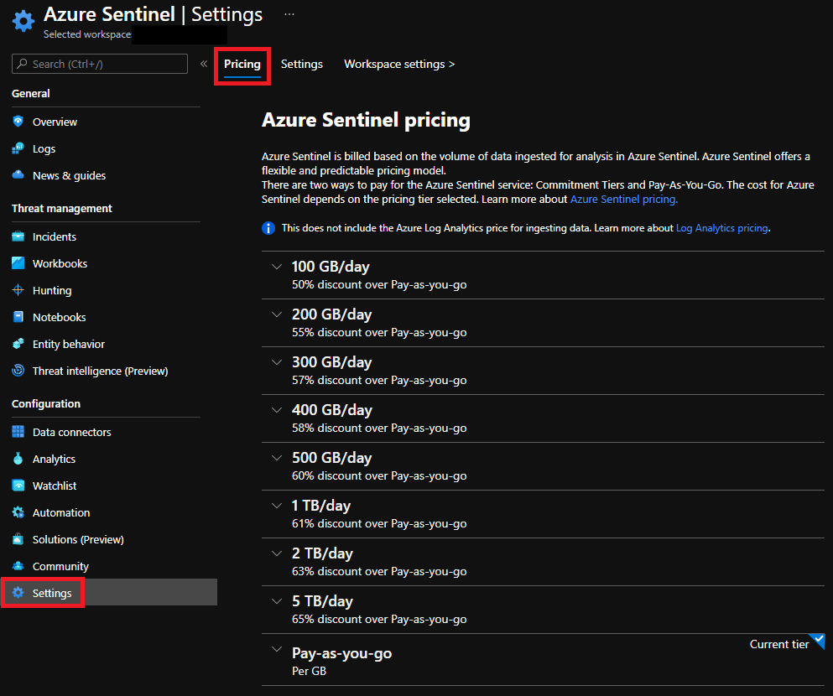The height and width of the screenshot is (696, 833).
Task: Click the Automation gear icon
Action: 18,512
